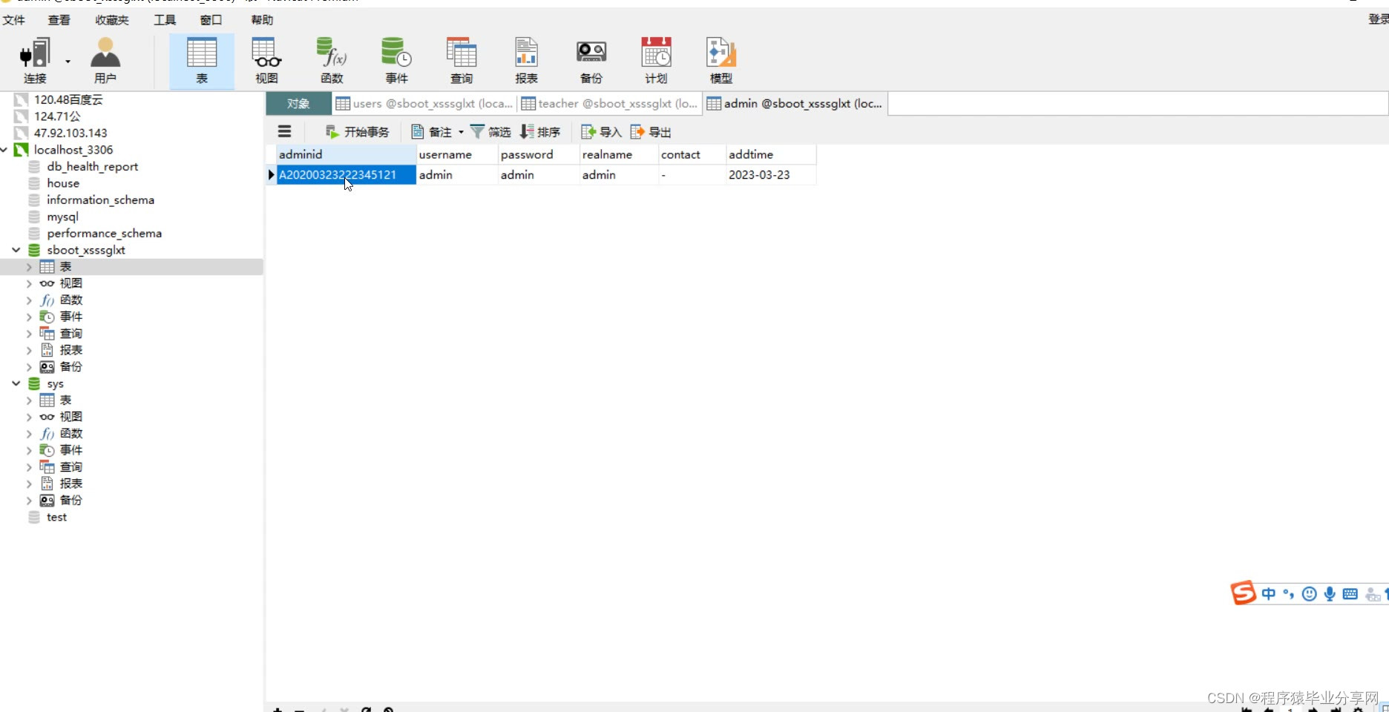Open the 函数 functions toolbar icon

coord(332,61)
